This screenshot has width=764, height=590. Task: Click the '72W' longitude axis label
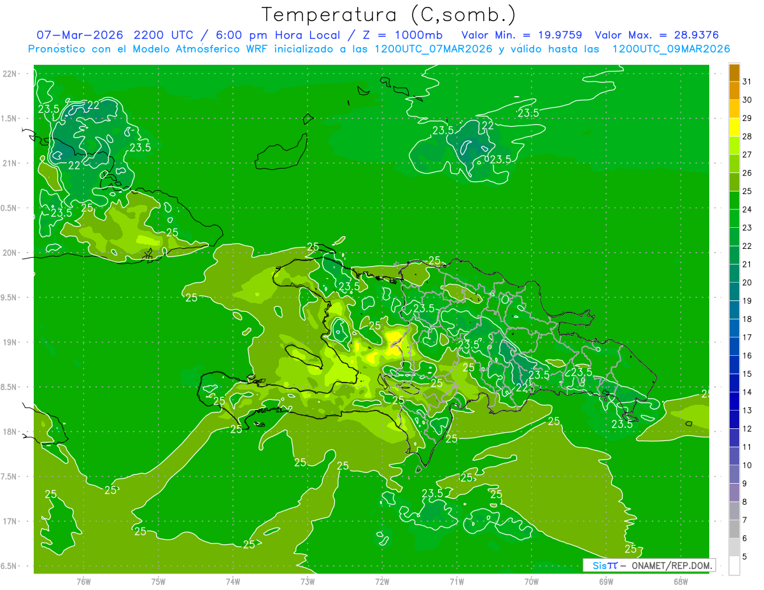(382, 582)
